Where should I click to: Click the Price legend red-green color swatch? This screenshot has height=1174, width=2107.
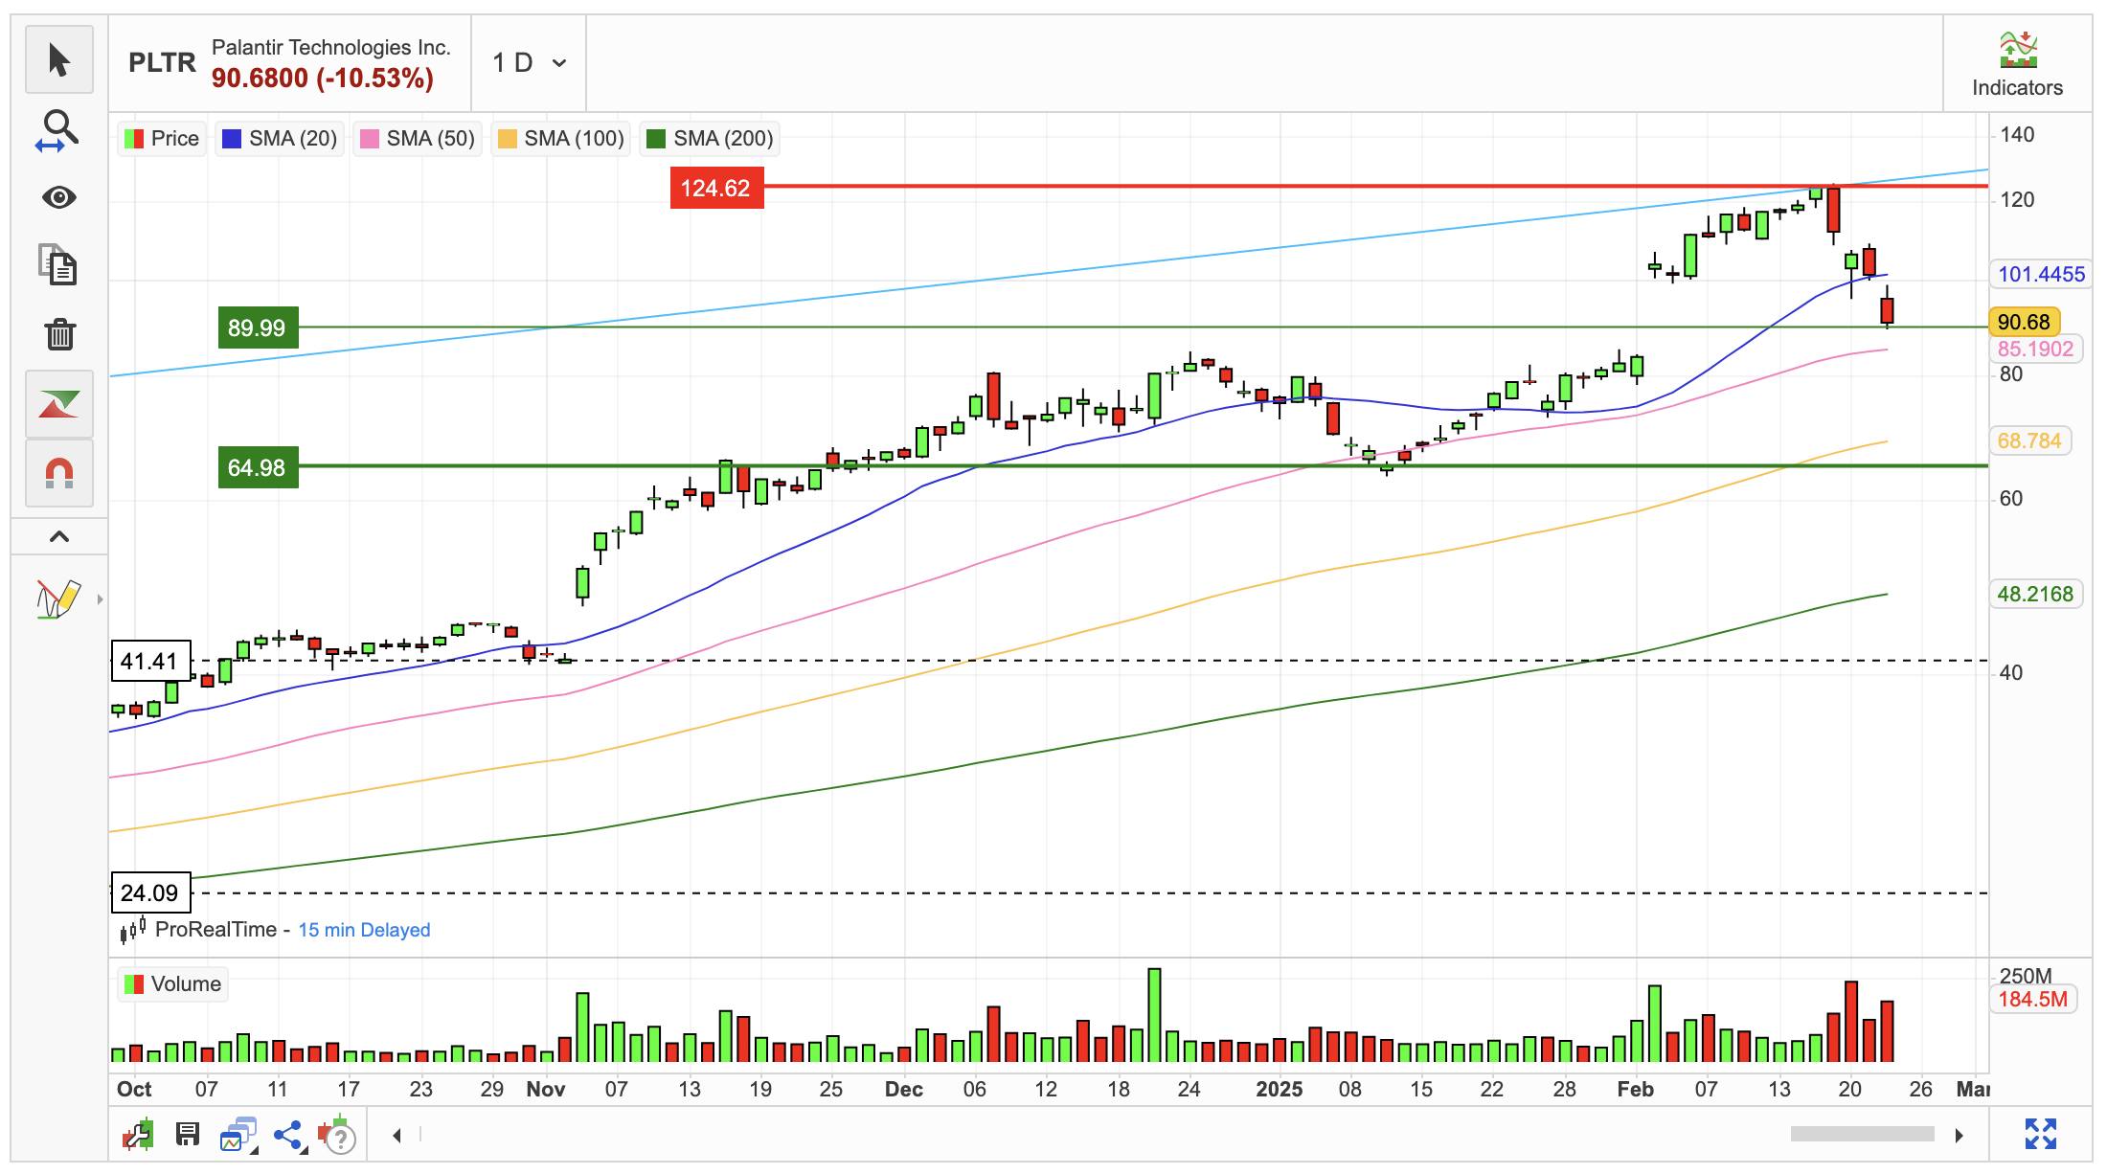pos(135,139)
